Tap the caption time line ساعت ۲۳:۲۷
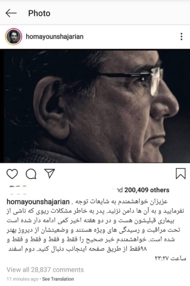 (x=170, y=258)
